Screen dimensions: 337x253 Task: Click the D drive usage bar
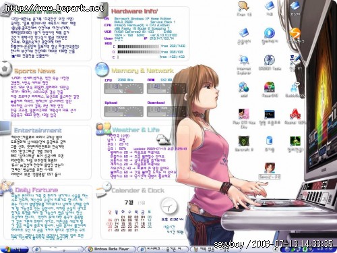coord(138,52)
